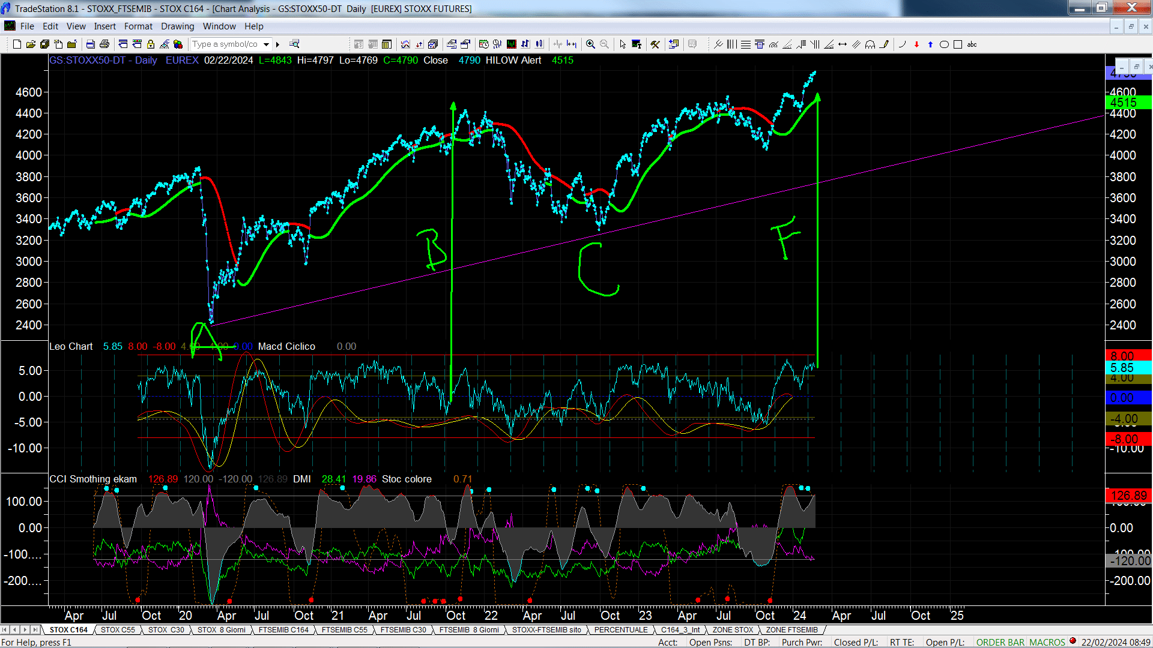
Task: Select the arc curve drawing tool
Action: 902,44
